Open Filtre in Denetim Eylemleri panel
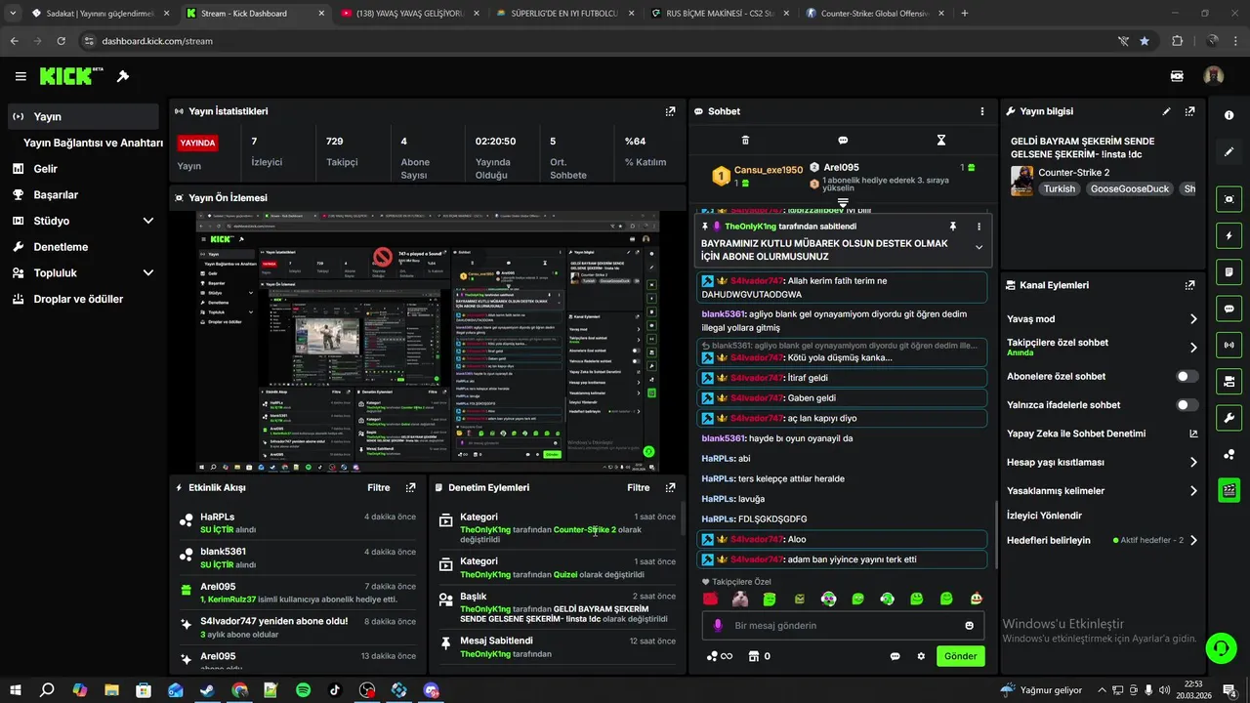Viewport: 1250px width, 703px height. pos(639,487)
